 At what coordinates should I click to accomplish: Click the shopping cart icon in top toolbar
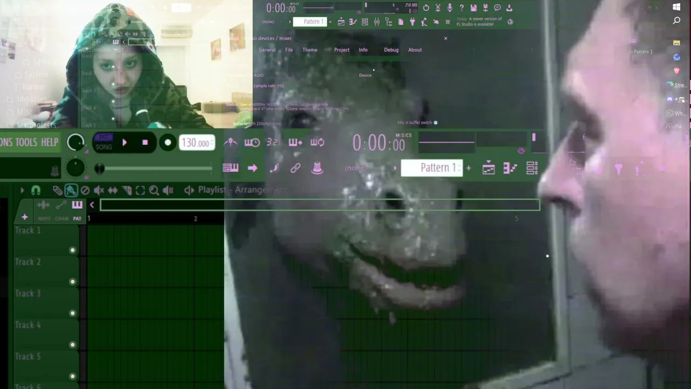[x=448, y=22]
